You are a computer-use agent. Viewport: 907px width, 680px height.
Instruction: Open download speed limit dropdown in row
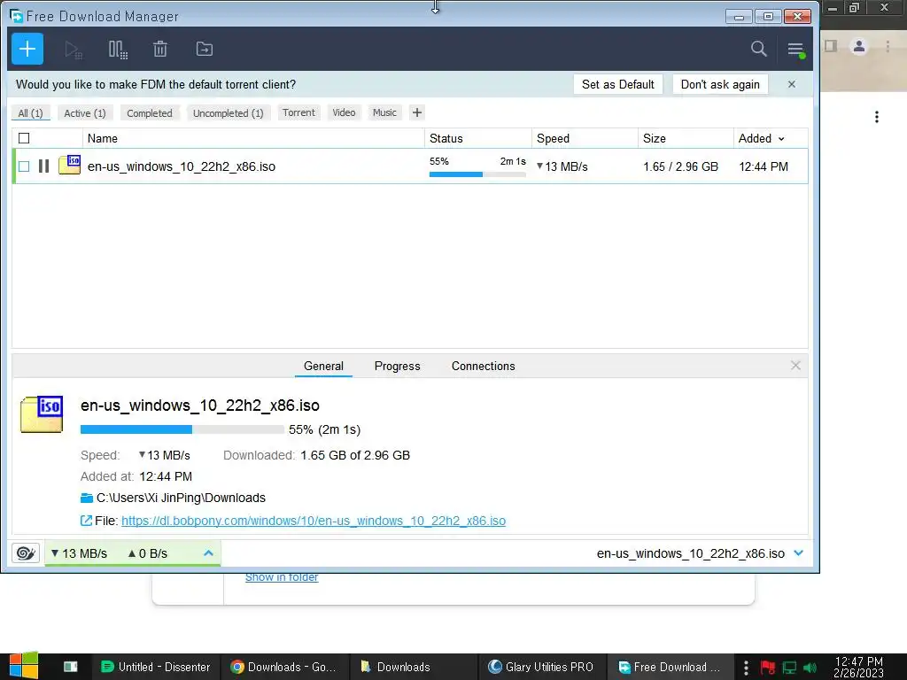click(539, 166)
